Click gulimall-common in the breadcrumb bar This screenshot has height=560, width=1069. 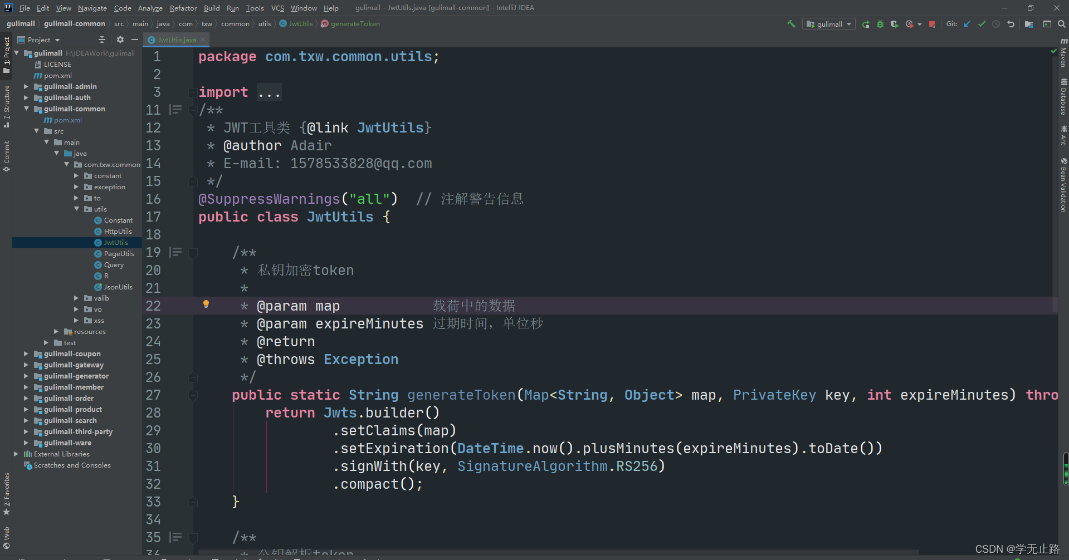(x=74, y=24)
